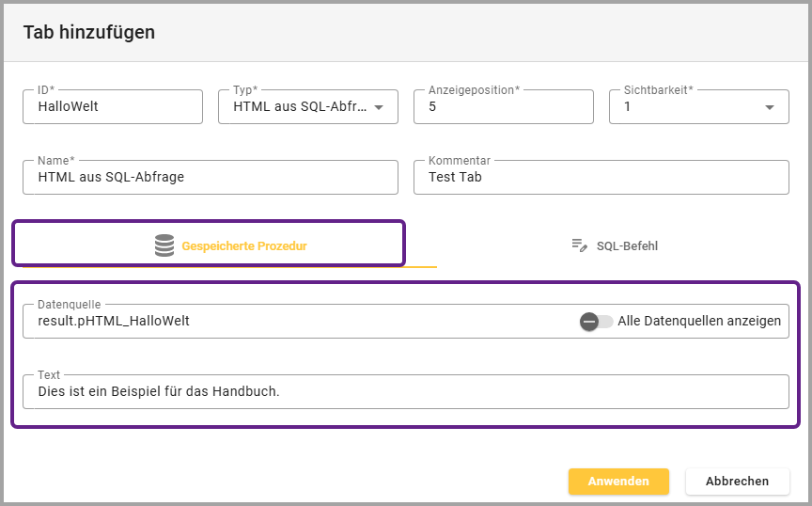
Task: Click the pencil list icon beside SQL-Befehl
Action: 580,245
